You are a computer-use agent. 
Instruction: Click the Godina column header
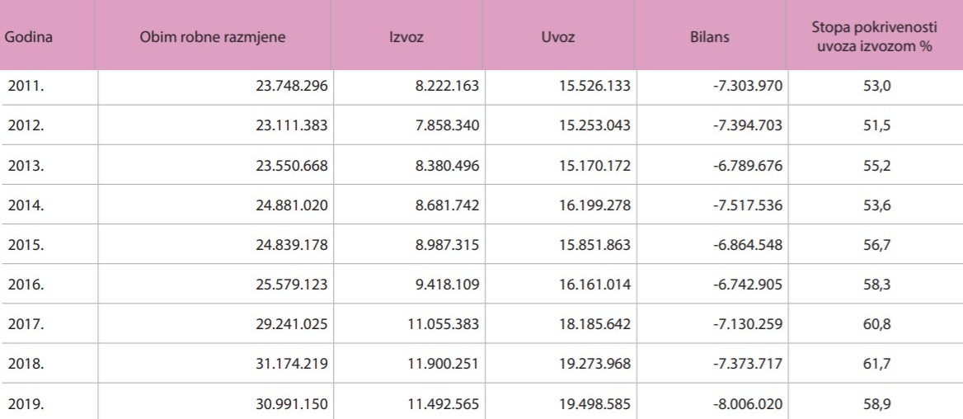pyautogui.click(x=28, y=37)
